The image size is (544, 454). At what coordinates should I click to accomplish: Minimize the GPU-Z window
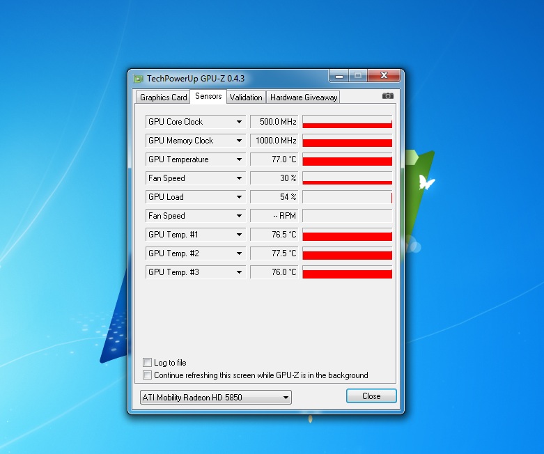[x=339, y=75]
